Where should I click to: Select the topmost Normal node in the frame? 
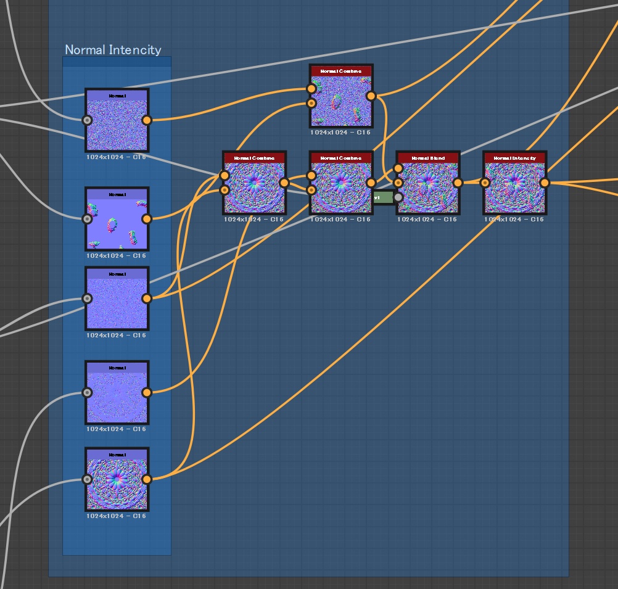coord(117,120)
